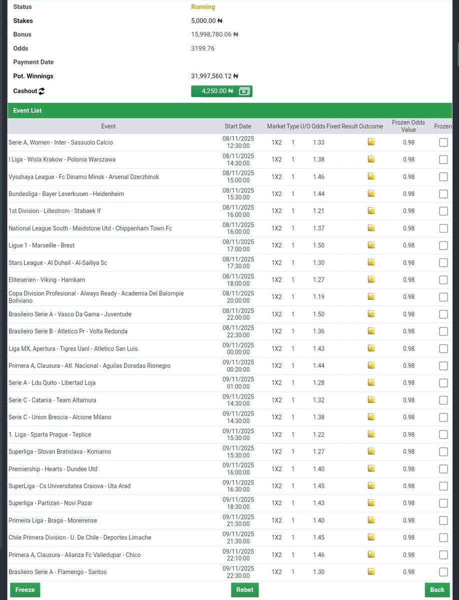This screenshot has height=600, width=459.
Task: Click the Back button
Action: 437,589
